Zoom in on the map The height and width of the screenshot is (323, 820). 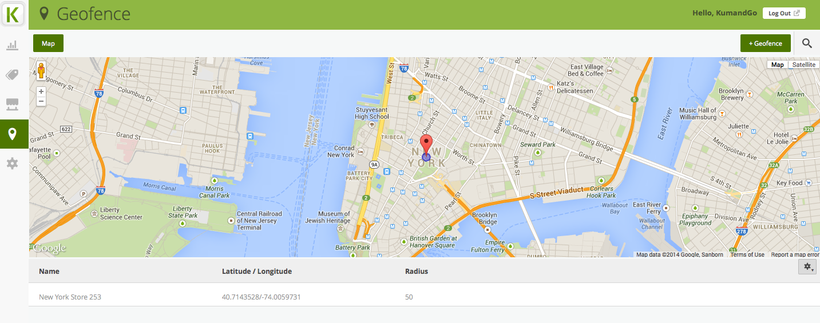(x=41, y=91)
